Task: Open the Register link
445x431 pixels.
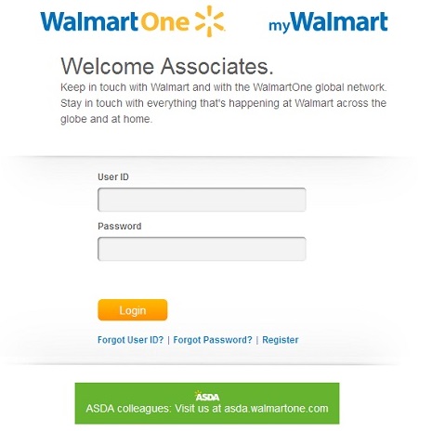Action: 281,340
